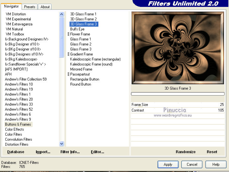Select the VM Natural category

[x=14, y=29]
